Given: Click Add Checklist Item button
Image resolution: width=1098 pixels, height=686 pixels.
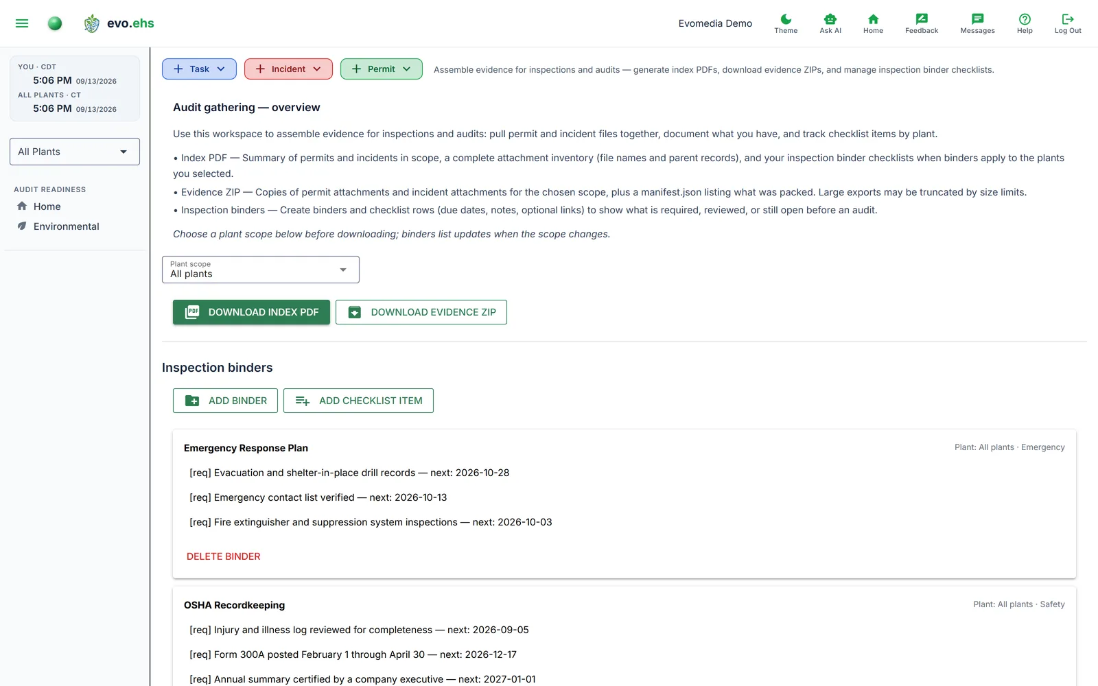Looking at the screenshot, I should pyautogui.click(x=358, y=401).
